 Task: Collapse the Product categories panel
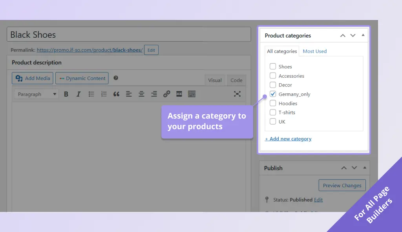363,35
